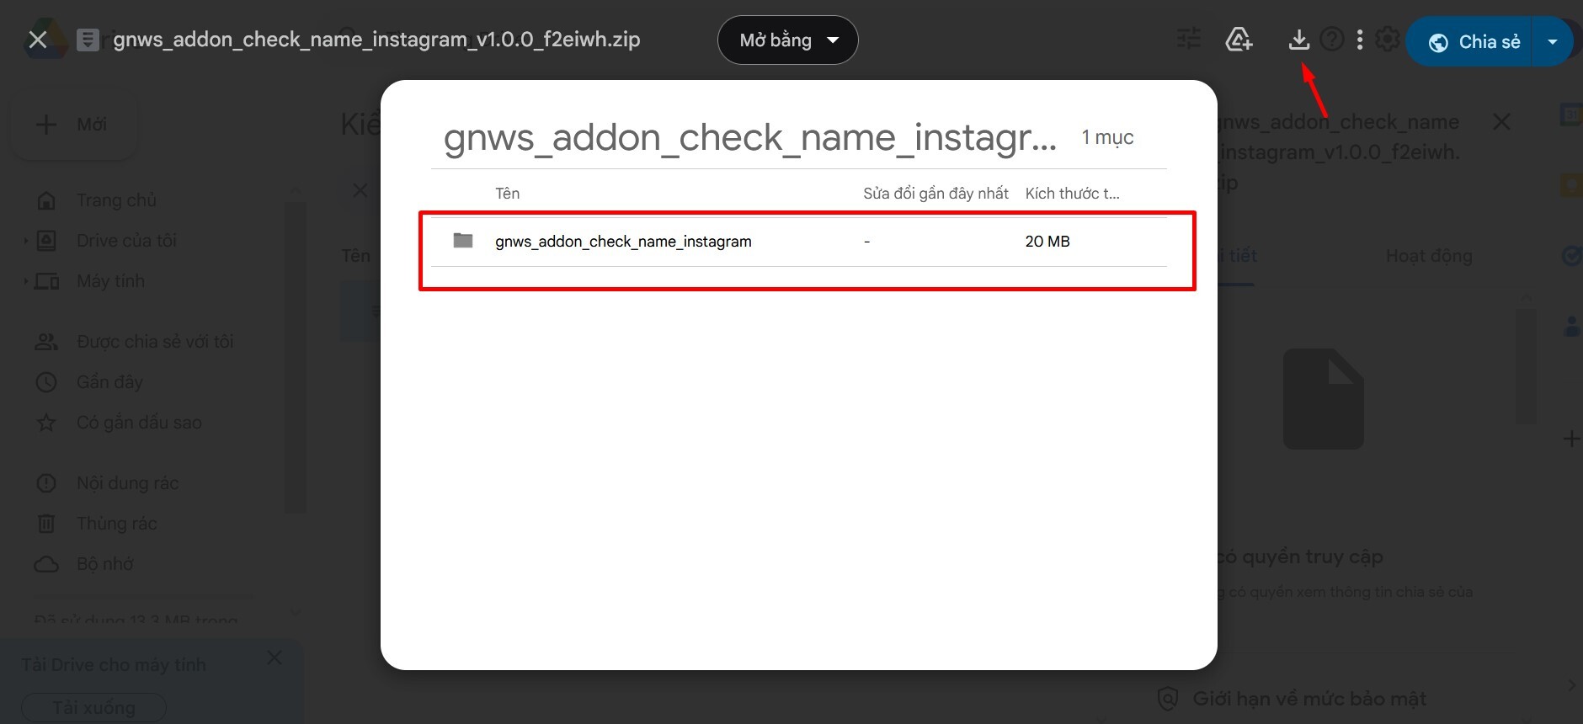Click the 'Tải xuống' download button
Image resolution: width=1583 pixels, height=724 pixels.
click(x=93, y=708)
